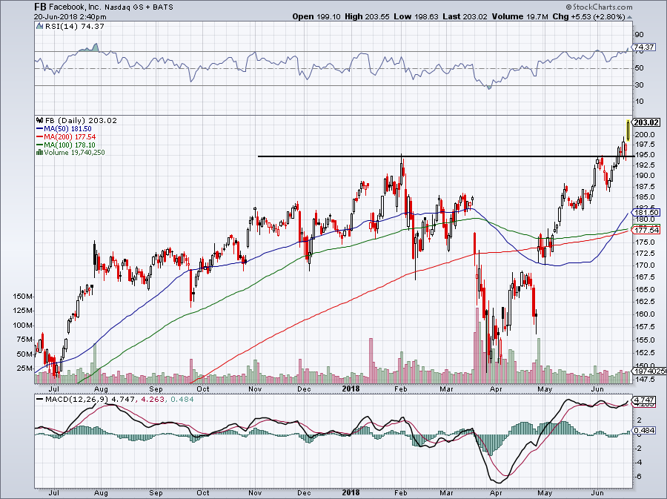This screenshot has width=667, height=499.
Task: Click the black horizontal resistance line at 195
Action: click(x=447, y=156)
